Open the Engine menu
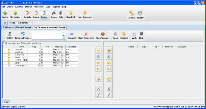This screenshot has height=109, width=206. (x=10, y=7)
